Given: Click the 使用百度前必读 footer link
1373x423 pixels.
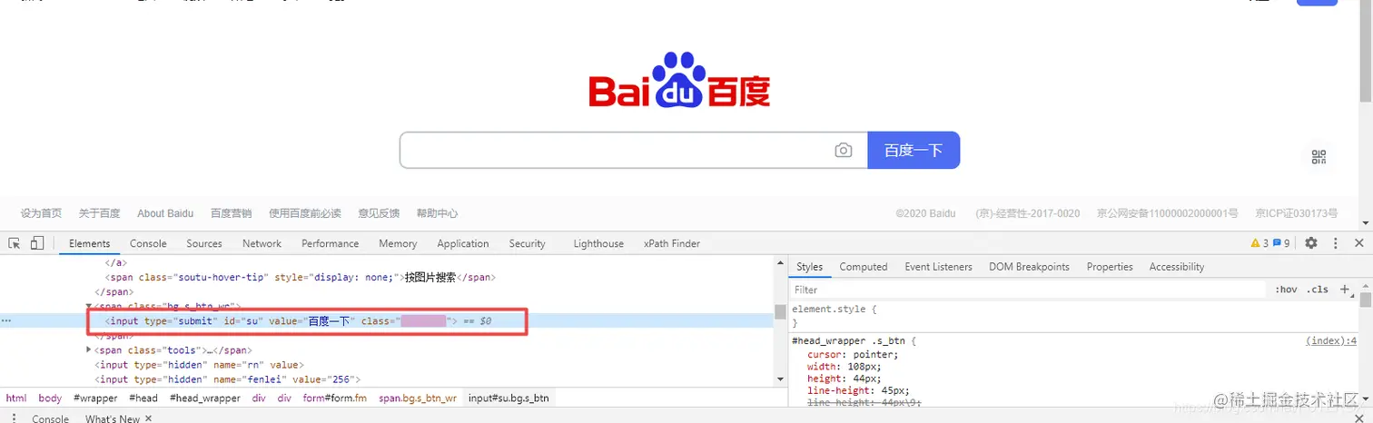Looking at the screenshot, I should (305, 213).
